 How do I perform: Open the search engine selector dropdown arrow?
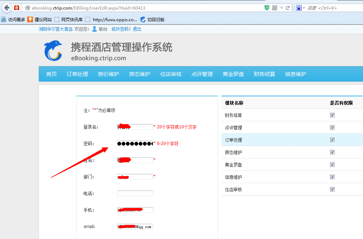pyautogui.click(x=304, y=8)
